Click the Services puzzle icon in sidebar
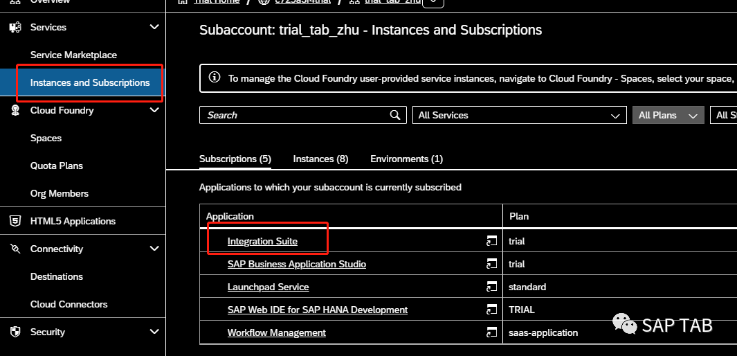The width and height of the screenshot is (737, 356). click(15, 27)
